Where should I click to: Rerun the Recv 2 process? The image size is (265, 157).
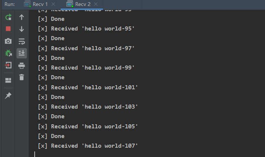point(8,17)
